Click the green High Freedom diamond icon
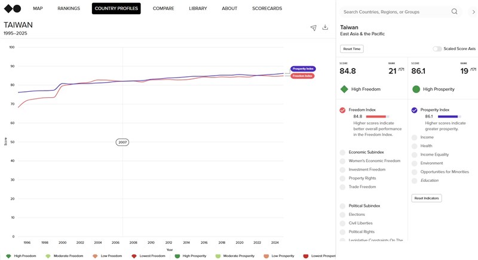Viewport: 478px width, 260px height. click(x=344, y=89)
